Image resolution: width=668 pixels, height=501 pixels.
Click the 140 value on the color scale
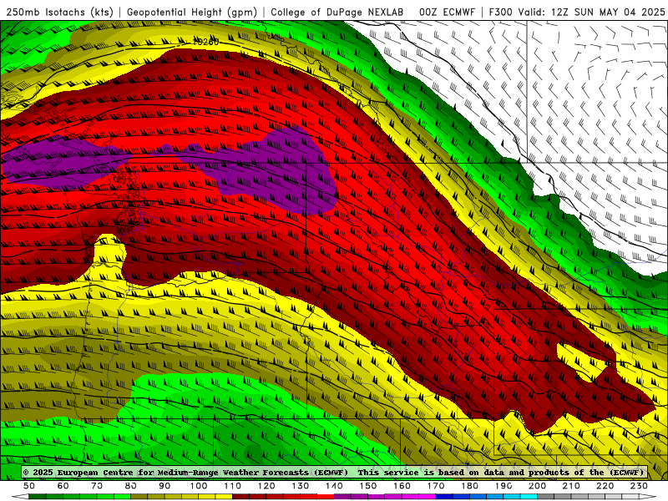click(x=334, y=486)
